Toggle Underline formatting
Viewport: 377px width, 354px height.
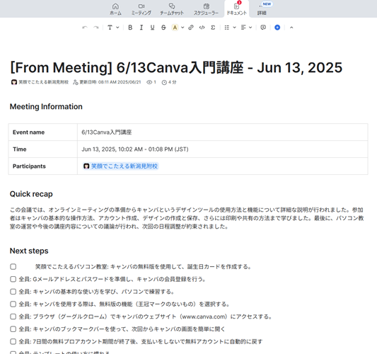click(x=152, y=28)
